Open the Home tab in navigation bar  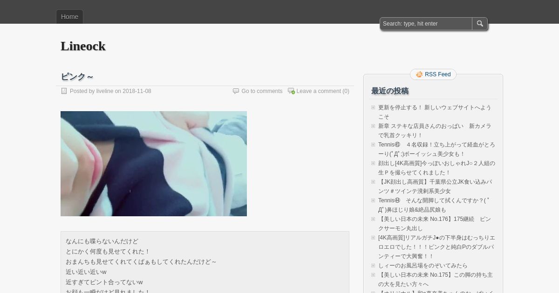pos(69,17)
